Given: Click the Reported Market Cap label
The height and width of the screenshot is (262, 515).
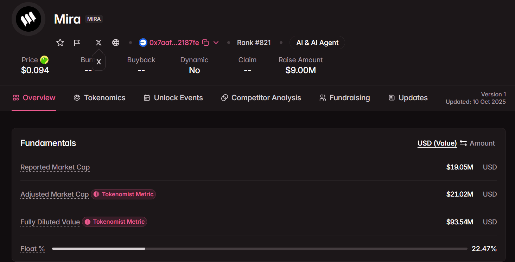Looking at the screenshot, I should point(55,167).
